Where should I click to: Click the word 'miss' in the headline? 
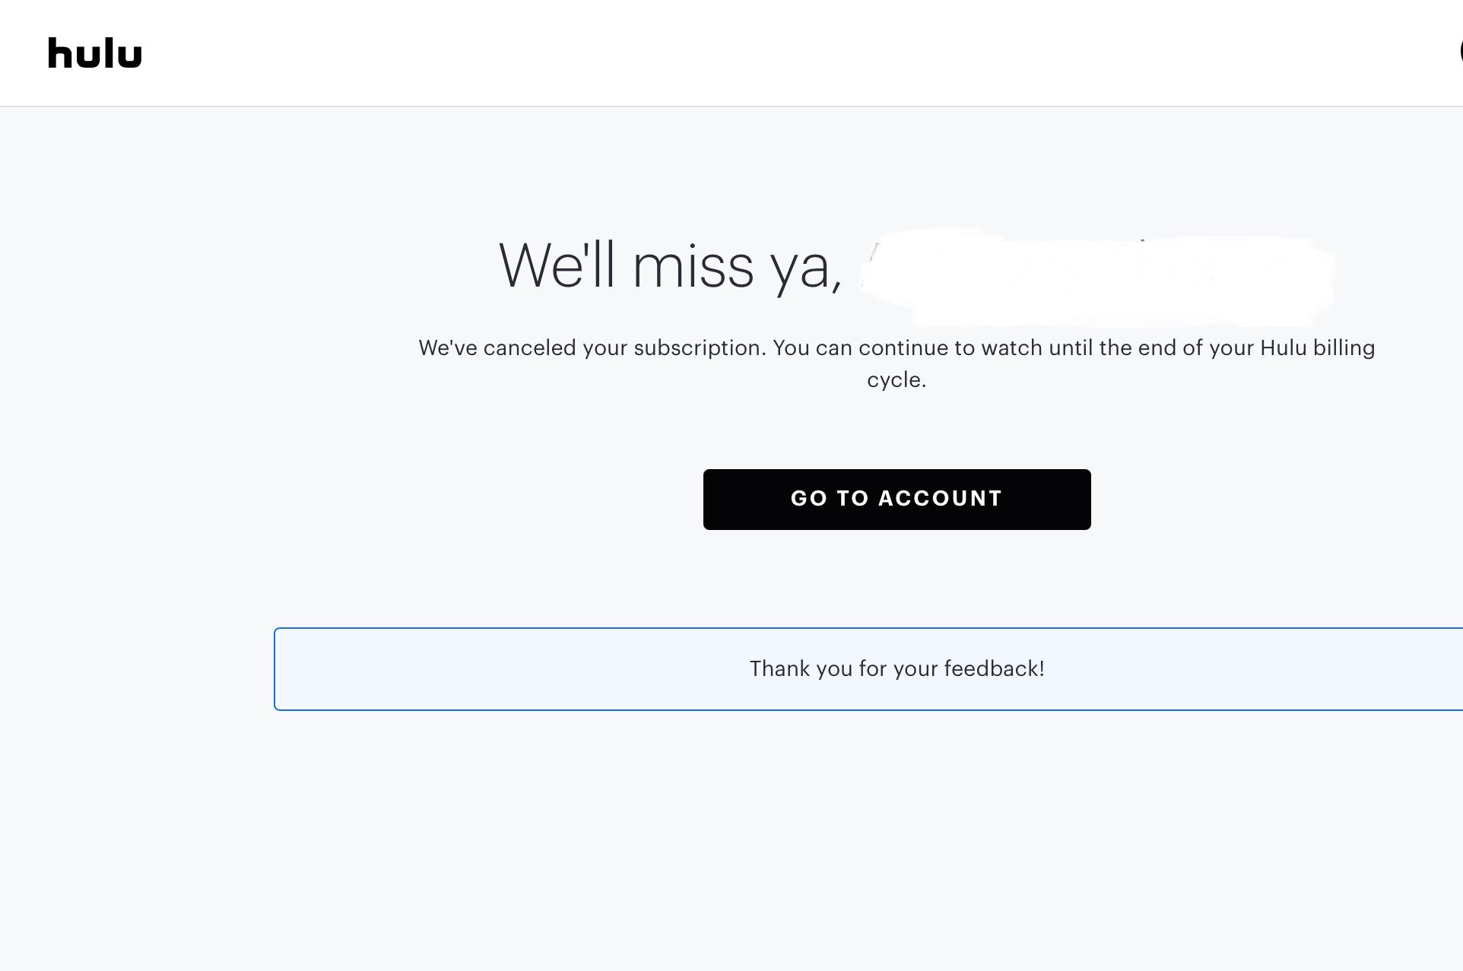point(693,266)
